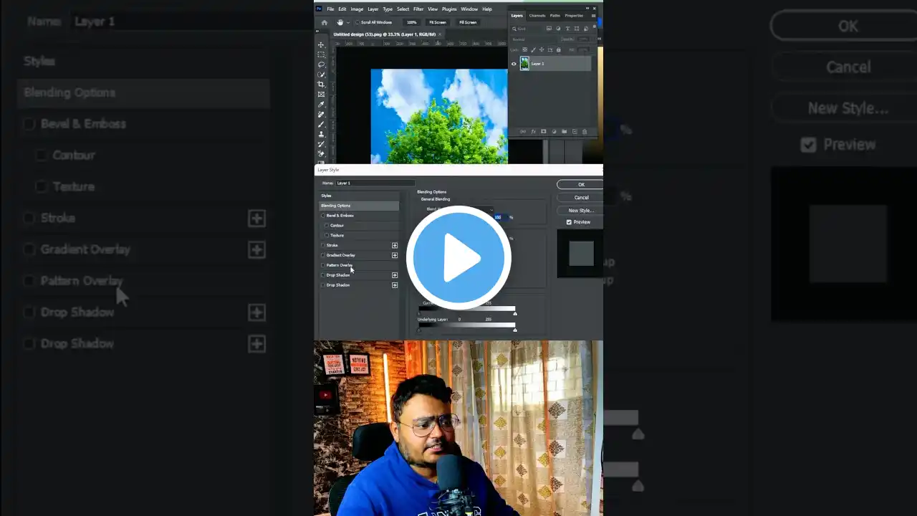Click the New Style... button

pos(581,211)
